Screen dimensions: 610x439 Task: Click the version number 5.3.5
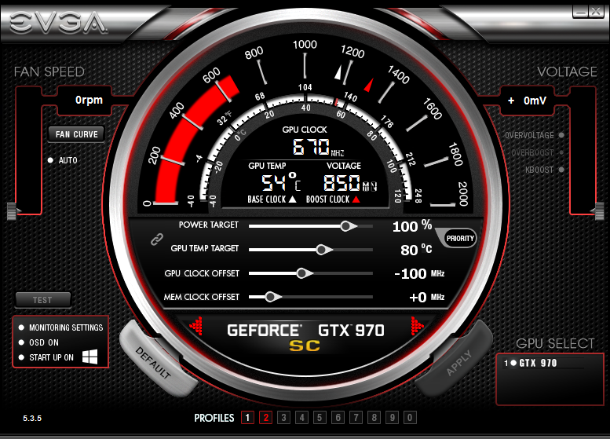click(x=32, y=419)
